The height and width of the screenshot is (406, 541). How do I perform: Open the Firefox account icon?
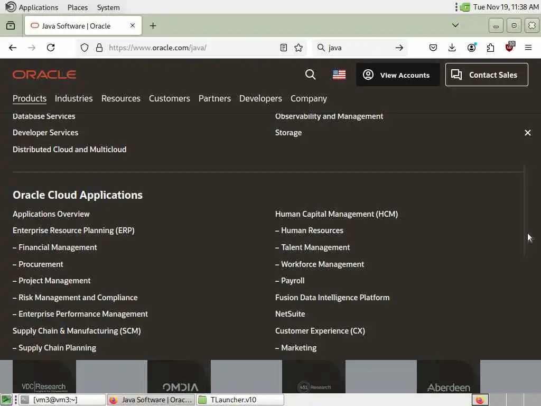coord(471,48)
